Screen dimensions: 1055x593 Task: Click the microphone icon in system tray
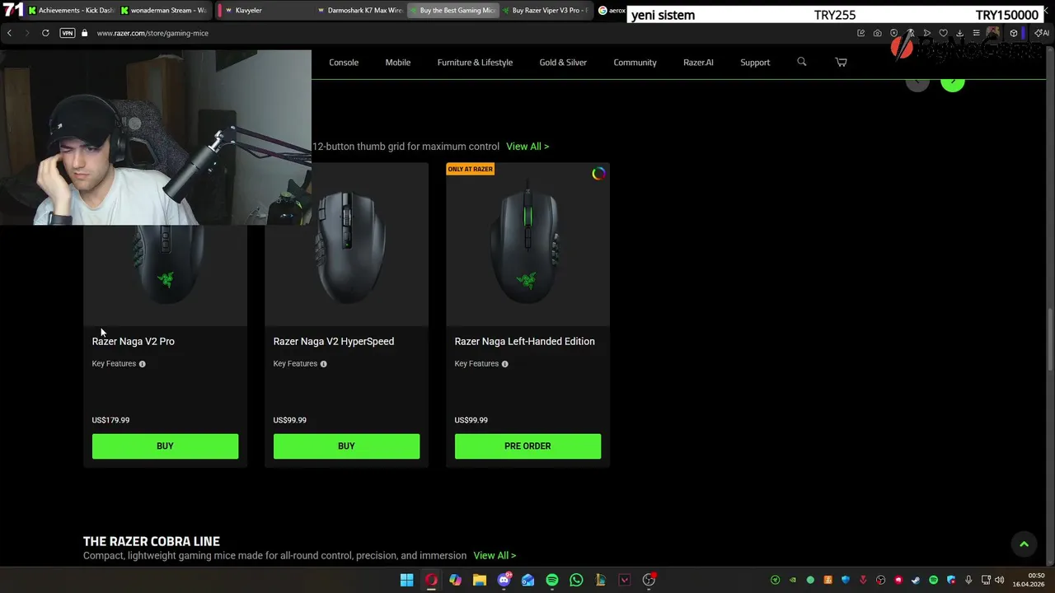[x=968, y=580]
